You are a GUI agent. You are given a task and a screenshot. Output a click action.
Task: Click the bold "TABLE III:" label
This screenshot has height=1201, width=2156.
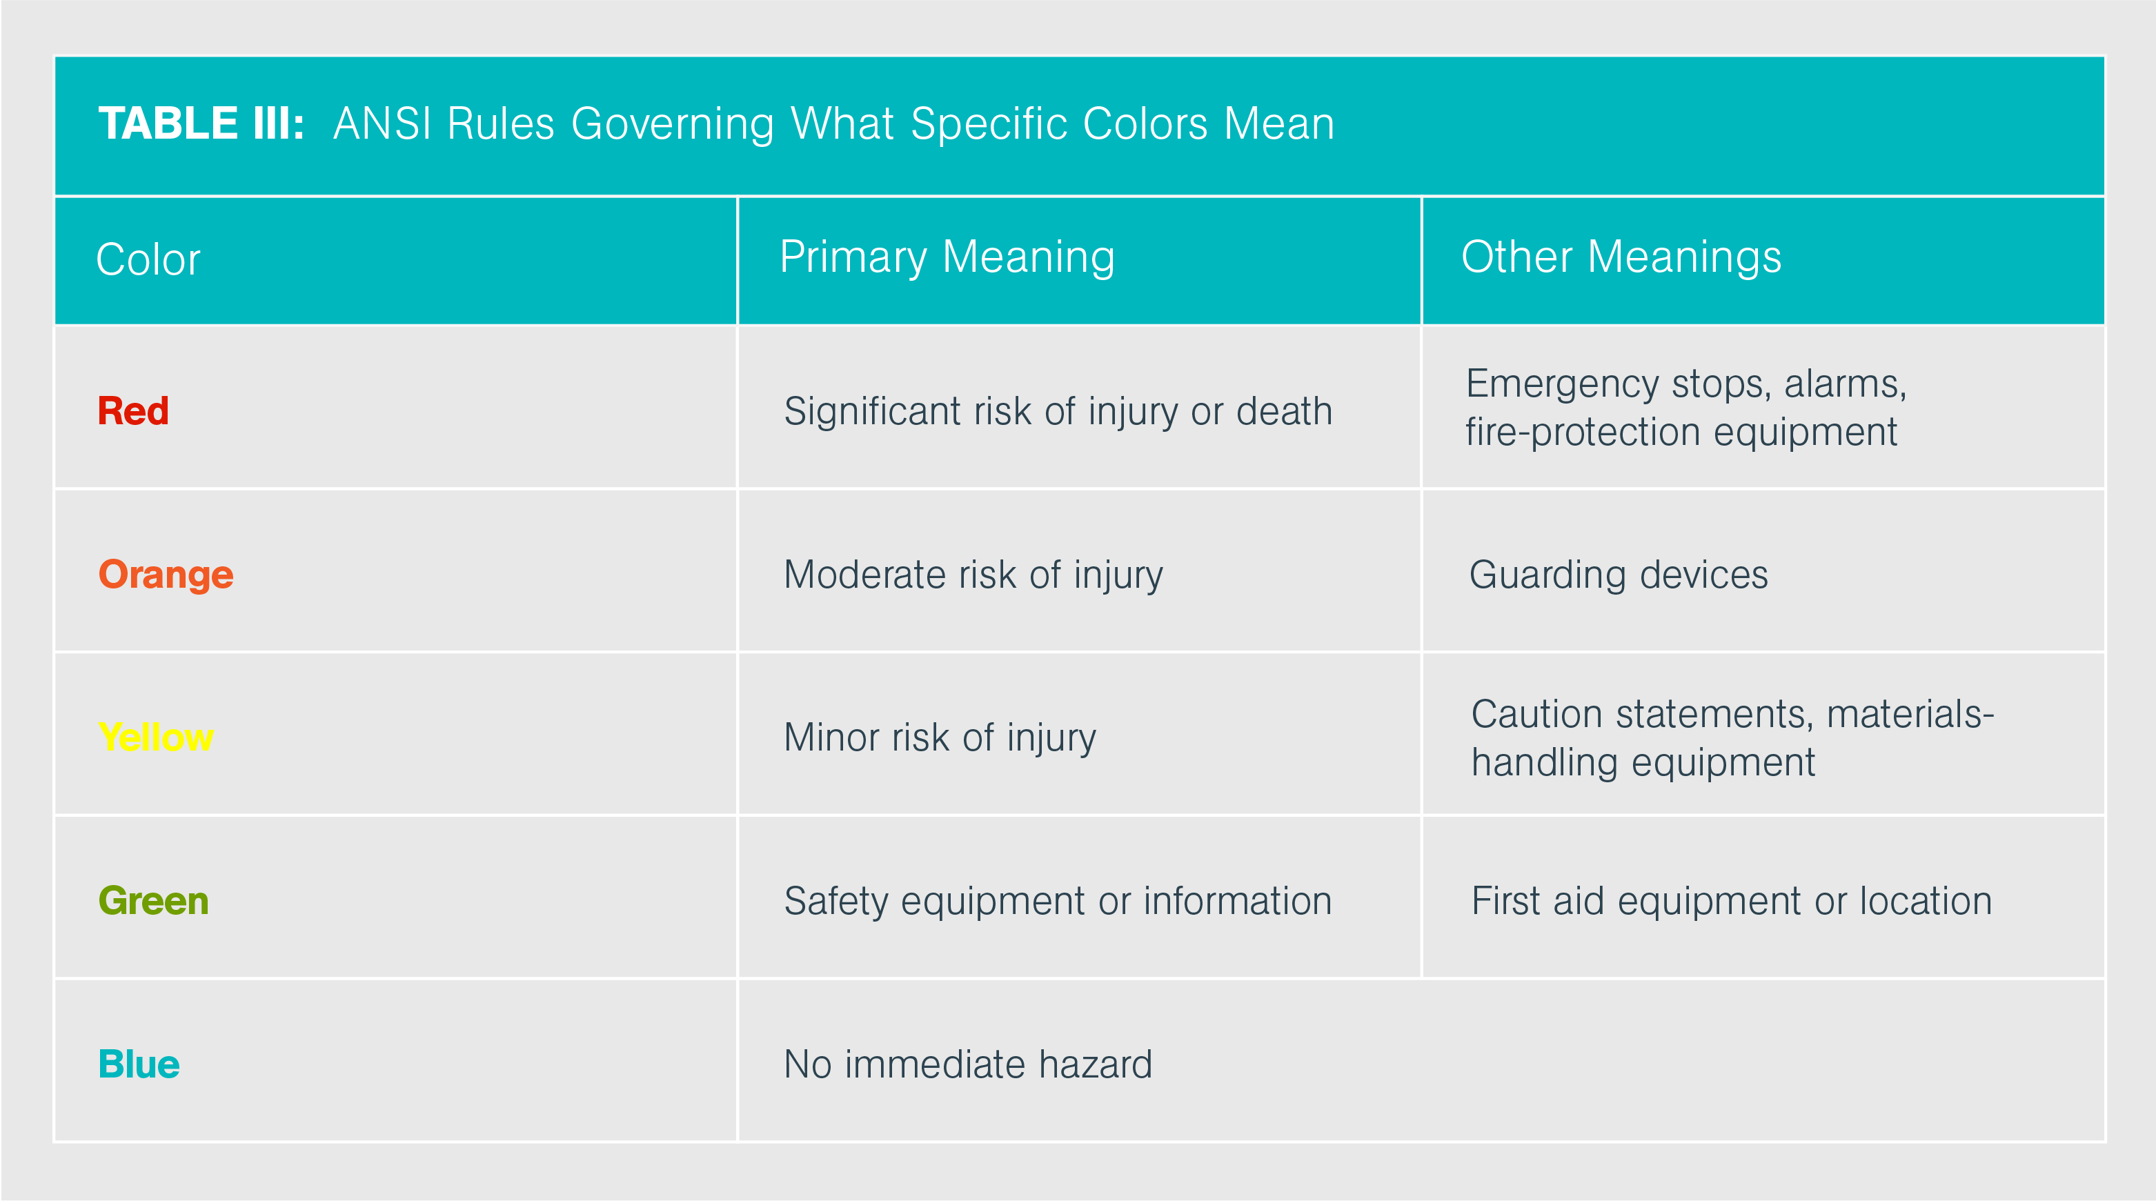pyautogui.click(x=201, y=124)
